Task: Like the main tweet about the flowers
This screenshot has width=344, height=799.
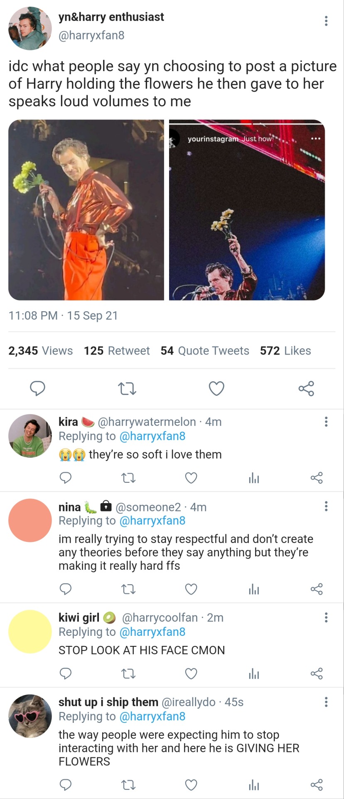Action: click(x=216, y=389)
